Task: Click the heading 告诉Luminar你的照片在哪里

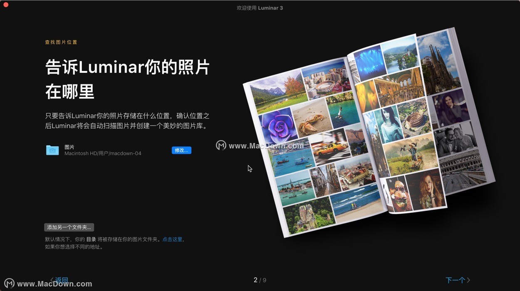Action: tap(128, 79)
